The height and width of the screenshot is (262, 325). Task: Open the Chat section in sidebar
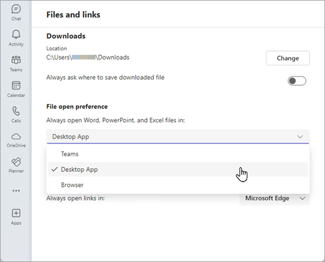click(x=16, y=12)
